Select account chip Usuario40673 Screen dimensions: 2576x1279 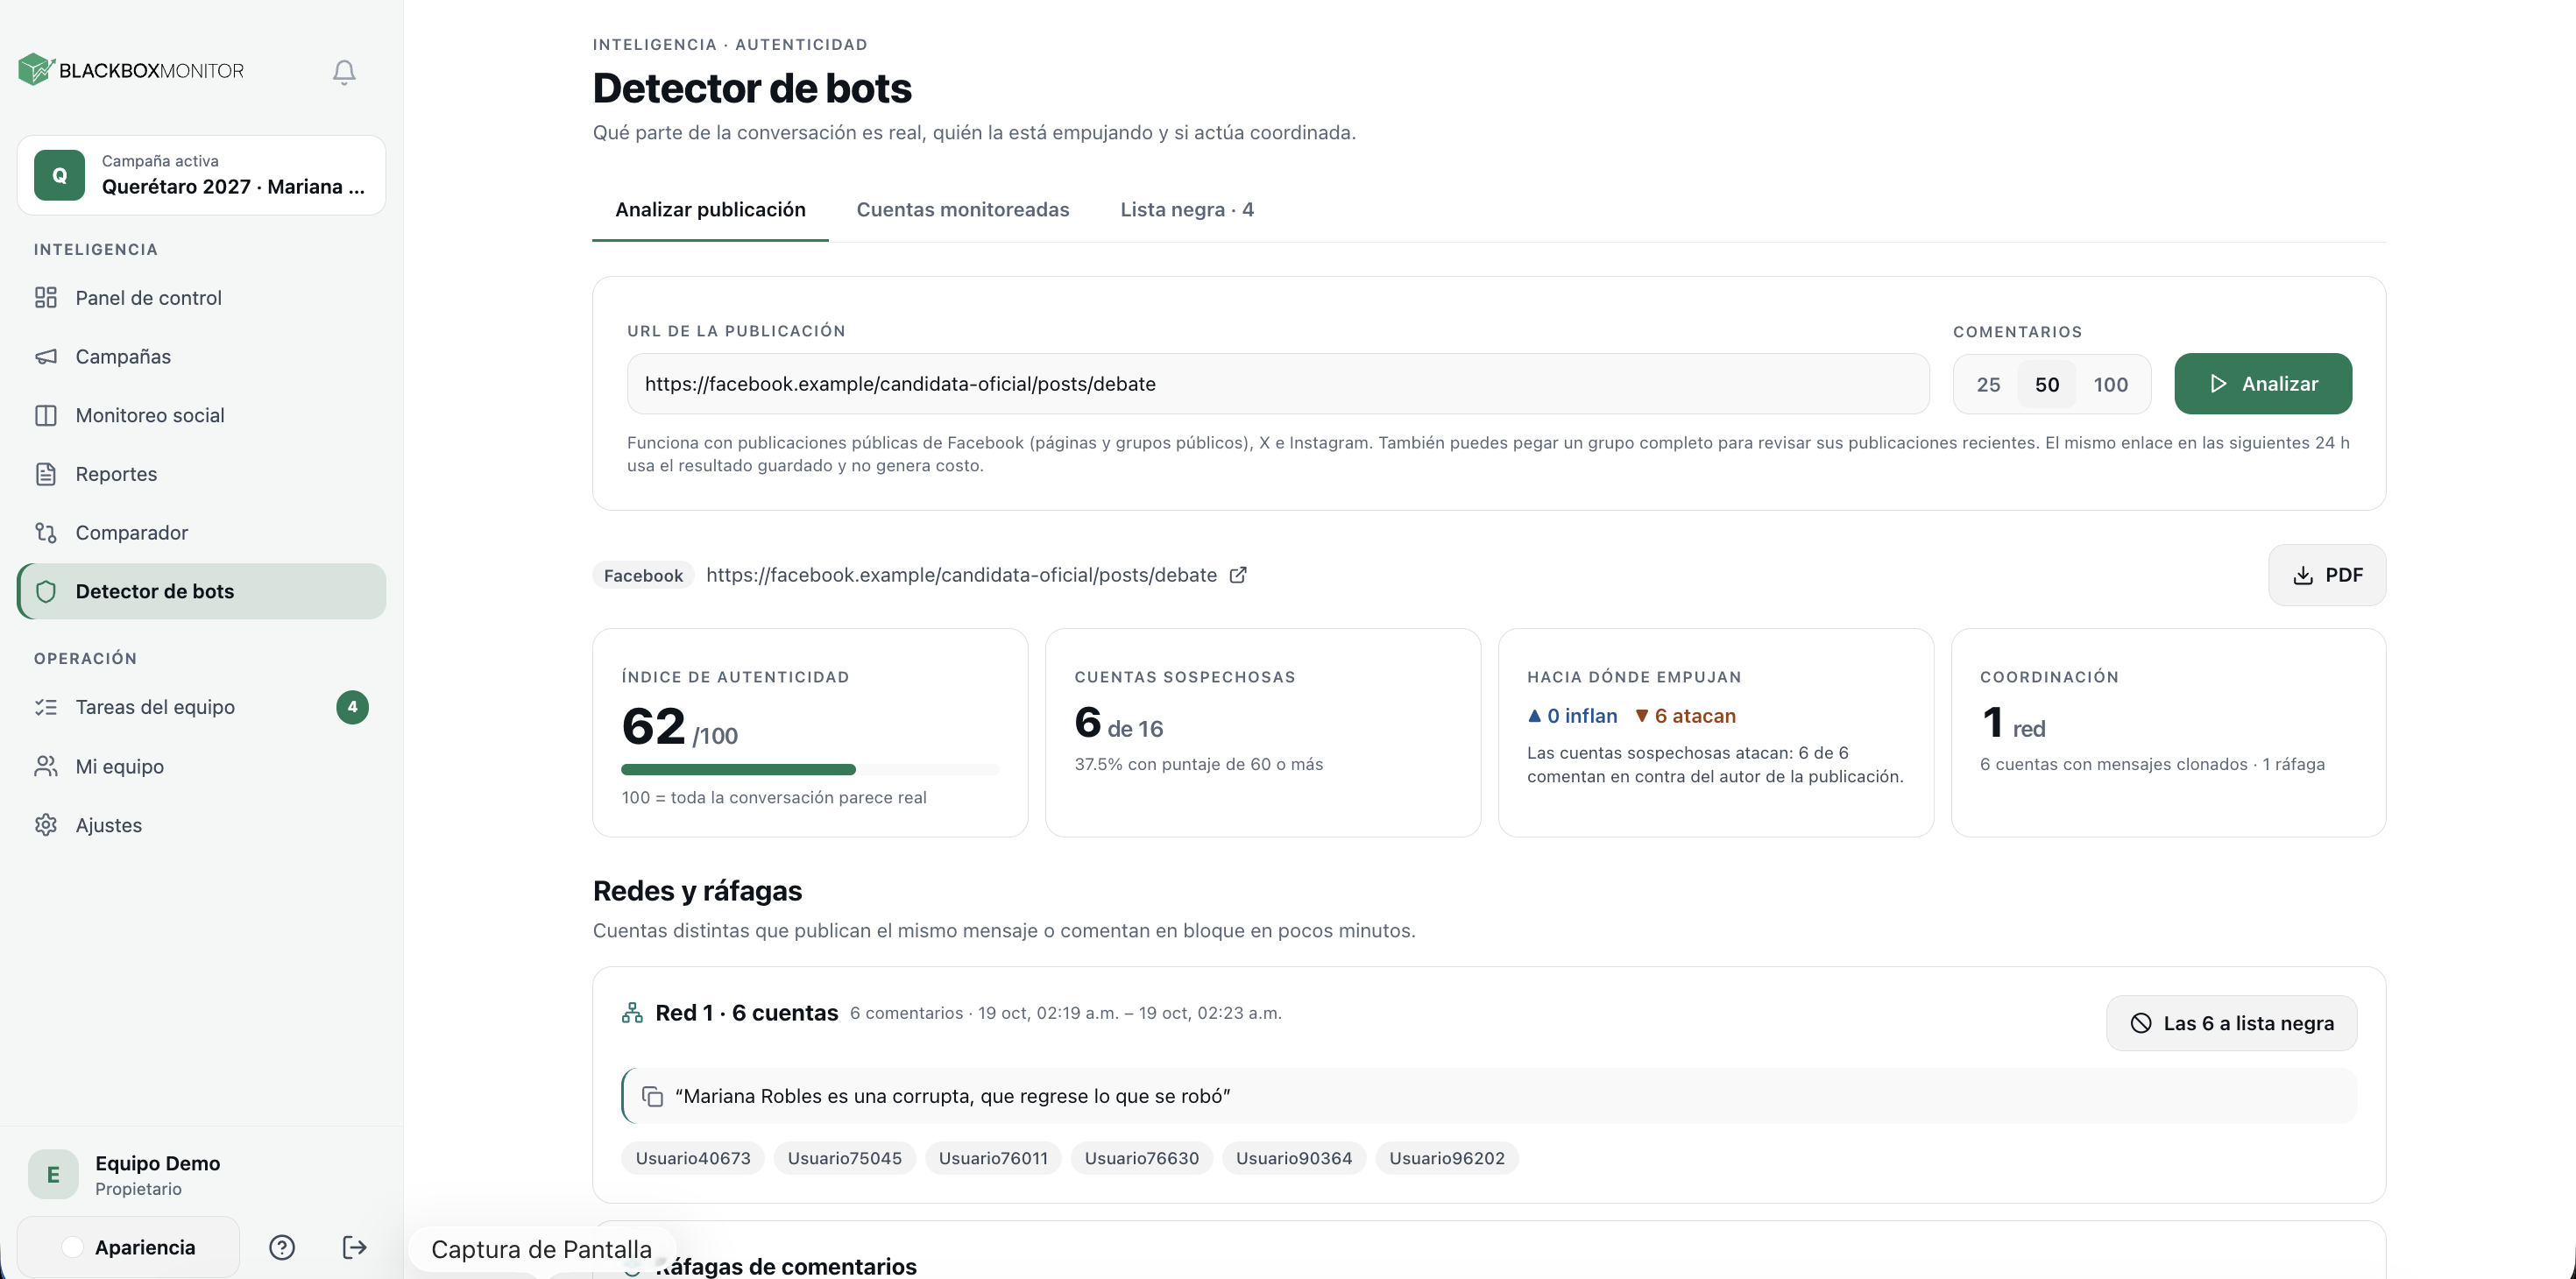click(x=693, y=1158)
